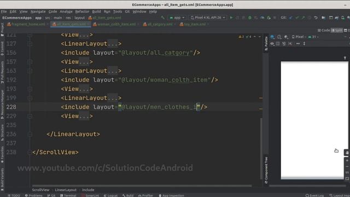Run the app with the green play button
This screenshot has height=197, width=350.
pos(231,18)
